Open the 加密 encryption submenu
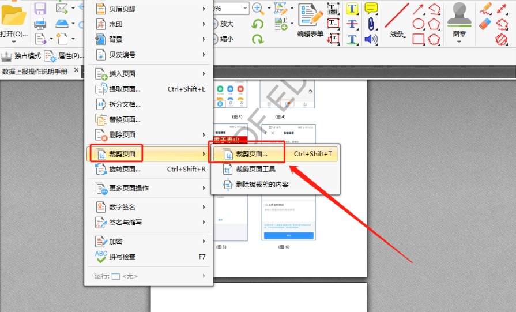 (149, 242)
